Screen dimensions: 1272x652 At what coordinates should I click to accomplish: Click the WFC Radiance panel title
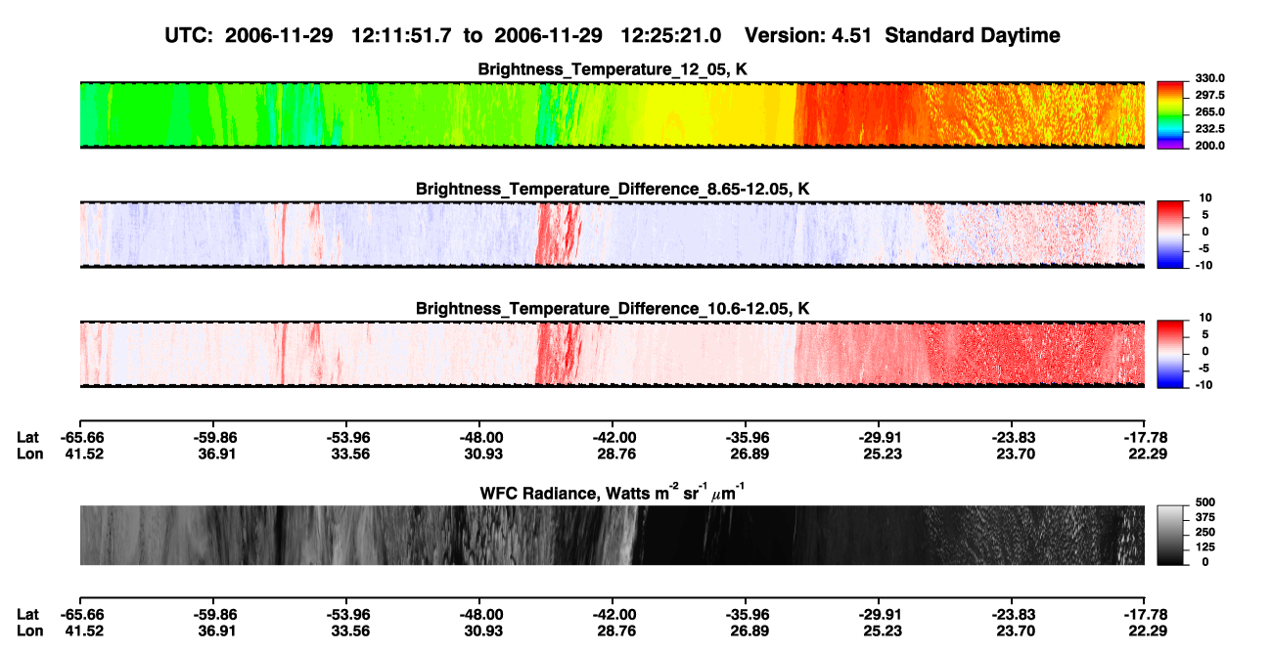(613, 493)
